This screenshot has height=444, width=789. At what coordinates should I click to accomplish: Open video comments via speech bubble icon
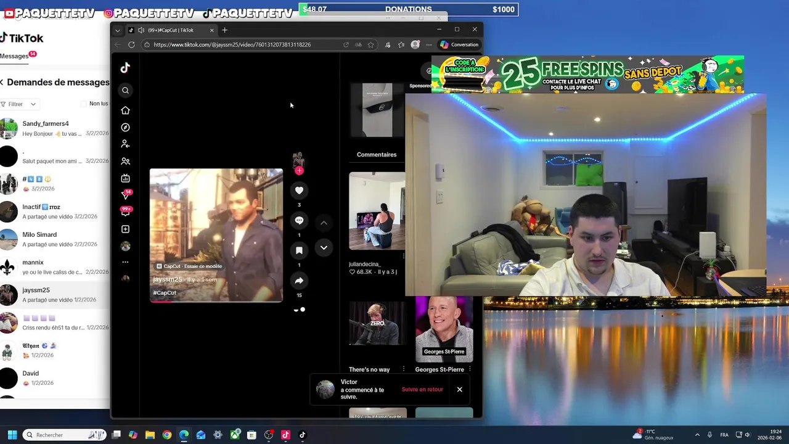coord(299,220)
